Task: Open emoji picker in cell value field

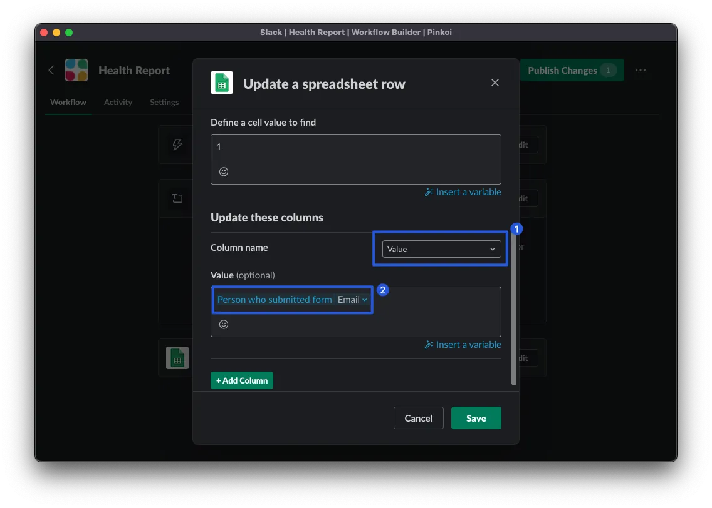Action: [224, 171]
